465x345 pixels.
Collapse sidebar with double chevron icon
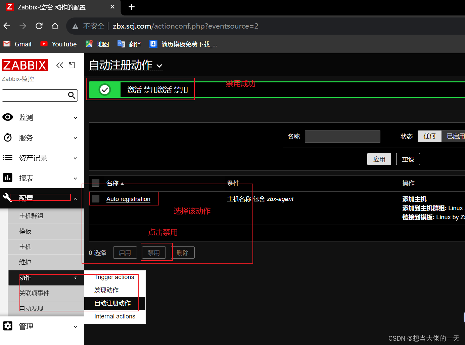click(60, 65)
